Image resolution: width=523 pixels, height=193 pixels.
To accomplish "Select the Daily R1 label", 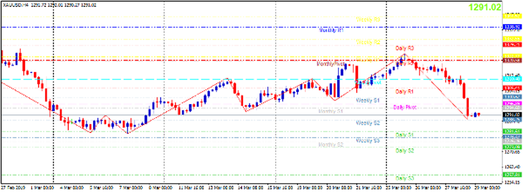I will pos(405,91).
